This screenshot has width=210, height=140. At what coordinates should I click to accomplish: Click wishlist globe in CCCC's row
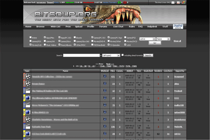pos(105,98)
